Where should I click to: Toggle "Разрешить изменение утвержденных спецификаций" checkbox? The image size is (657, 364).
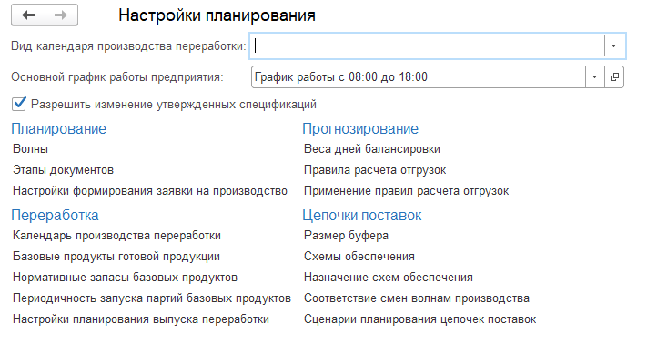click(x=19, y=104)
